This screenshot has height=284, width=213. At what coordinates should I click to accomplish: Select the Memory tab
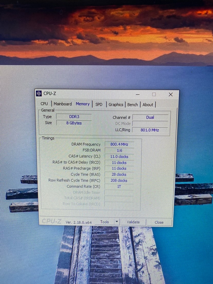coord(83,104)
